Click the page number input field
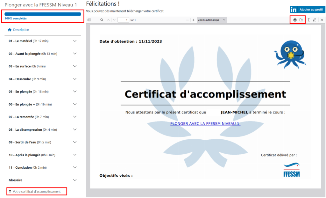 pos(123,20)
